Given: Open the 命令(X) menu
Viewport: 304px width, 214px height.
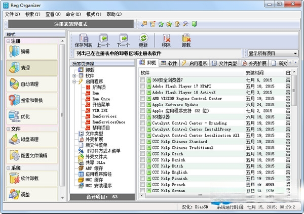Looking at the screenshot, I should [73, 14].
